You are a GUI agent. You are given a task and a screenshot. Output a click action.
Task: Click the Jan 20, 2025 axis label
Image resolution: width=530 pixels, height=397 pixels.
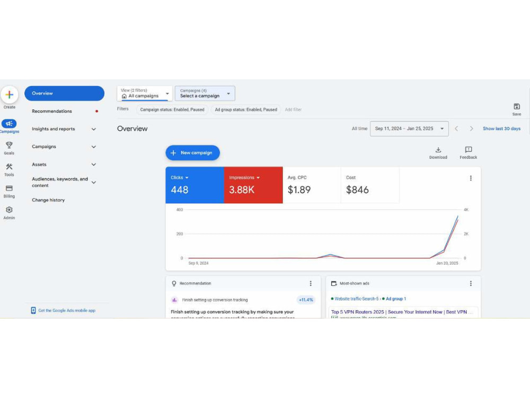click(447, 263)
